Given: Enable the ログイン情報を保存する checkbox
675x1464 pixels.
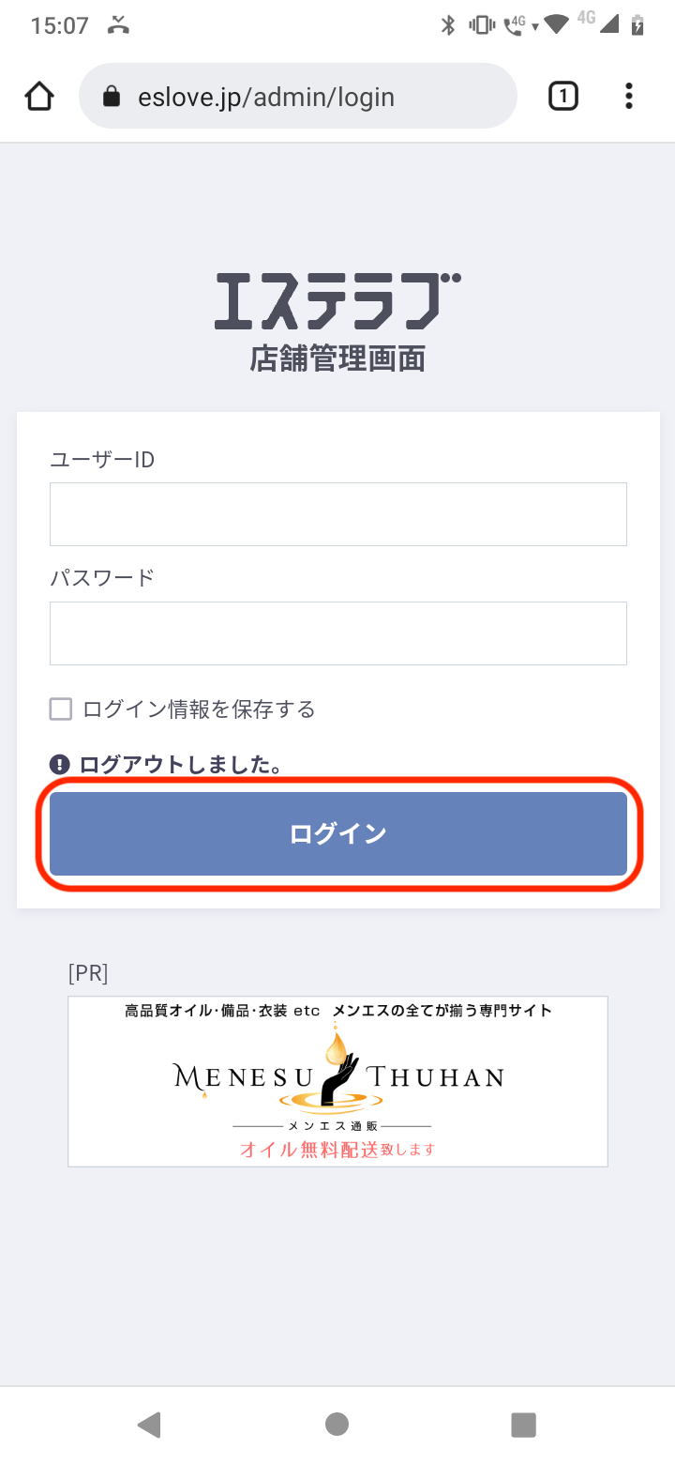Looking at the screenshot, I should click(x=61, y=709).
